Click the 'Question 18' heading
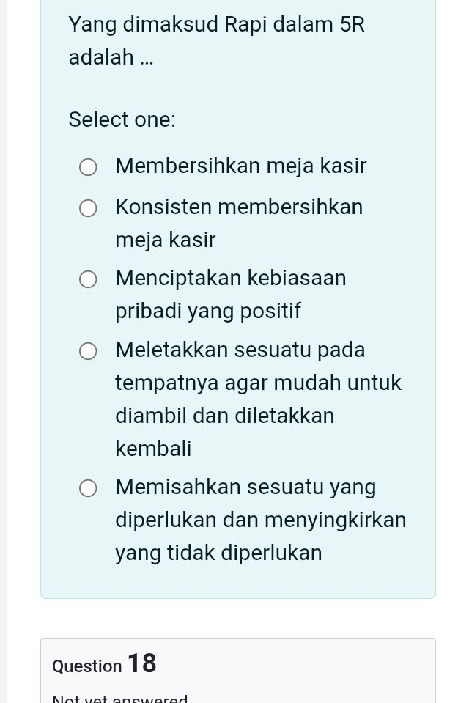469x703 pixels. pos(103,663)
